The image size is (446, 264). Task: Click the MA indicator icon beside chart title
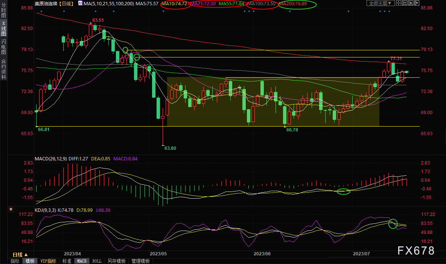tap(80, 3)
